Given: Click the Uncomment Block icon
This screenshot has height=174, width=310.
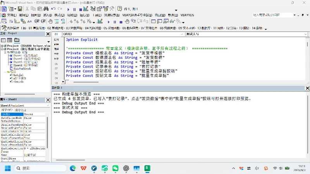Looking at the screenshot, I should pos(63,21).
